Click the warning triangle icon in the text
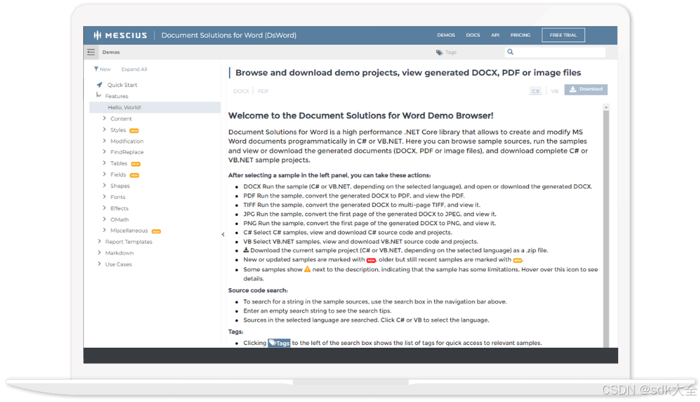 307,269
